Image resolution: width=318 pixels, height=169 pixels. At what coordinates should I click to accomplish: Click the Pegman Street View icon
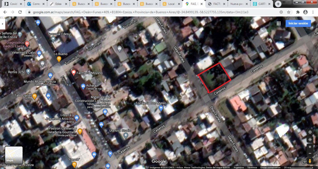coord(310,161)
